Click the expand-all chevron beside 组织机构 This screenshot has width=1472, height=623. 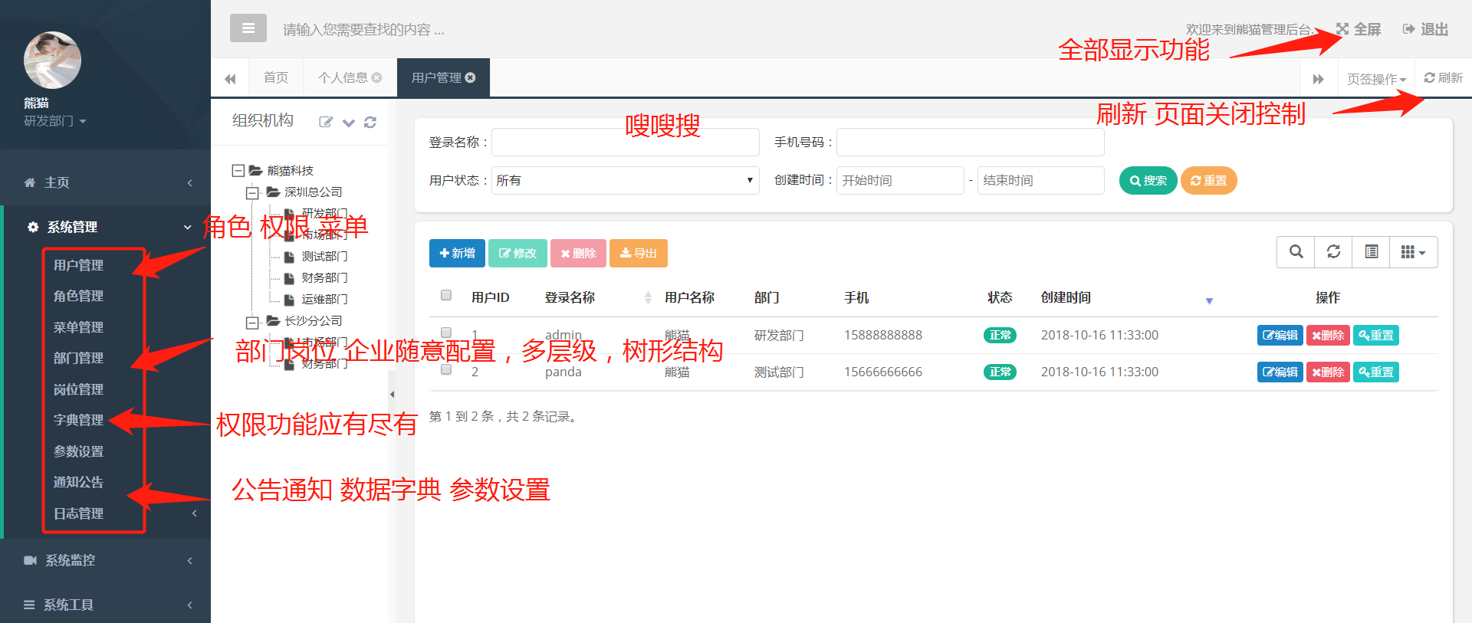click(349, 123)
